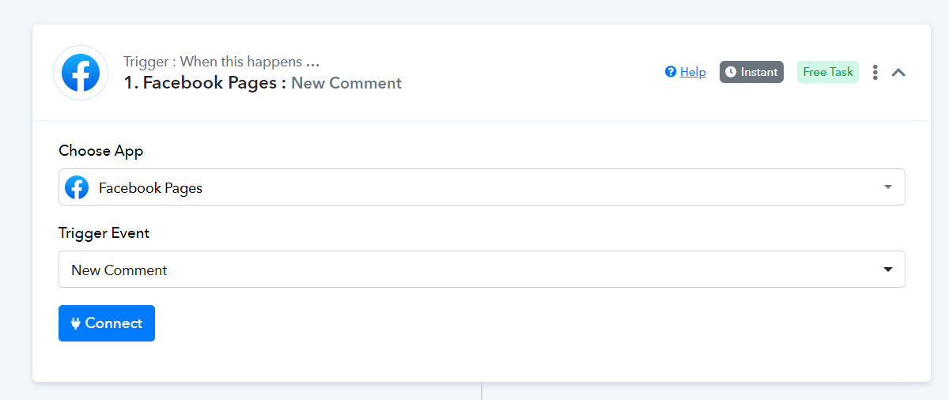The image size is (949, 400).
Task: Click the clock icon in Instant badge
Action: (x=731, y=72)
